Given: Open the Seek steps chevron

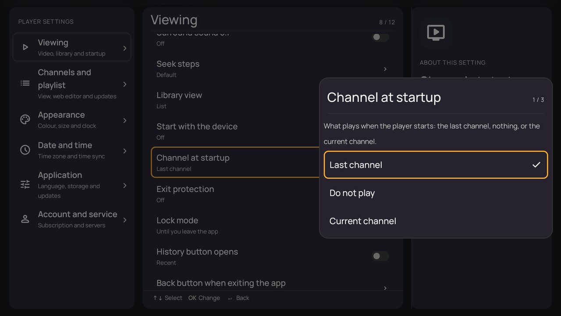Looking at the screenshot, I should pos(385,69).
